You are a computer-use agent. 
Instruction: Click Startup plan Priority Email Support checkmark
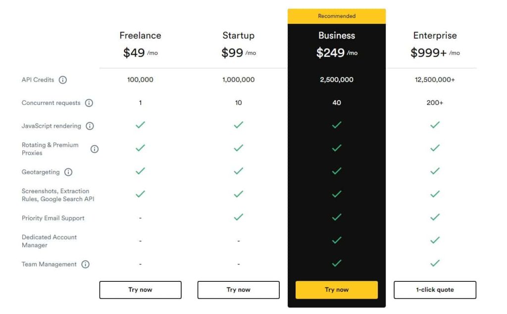(238, 217)
